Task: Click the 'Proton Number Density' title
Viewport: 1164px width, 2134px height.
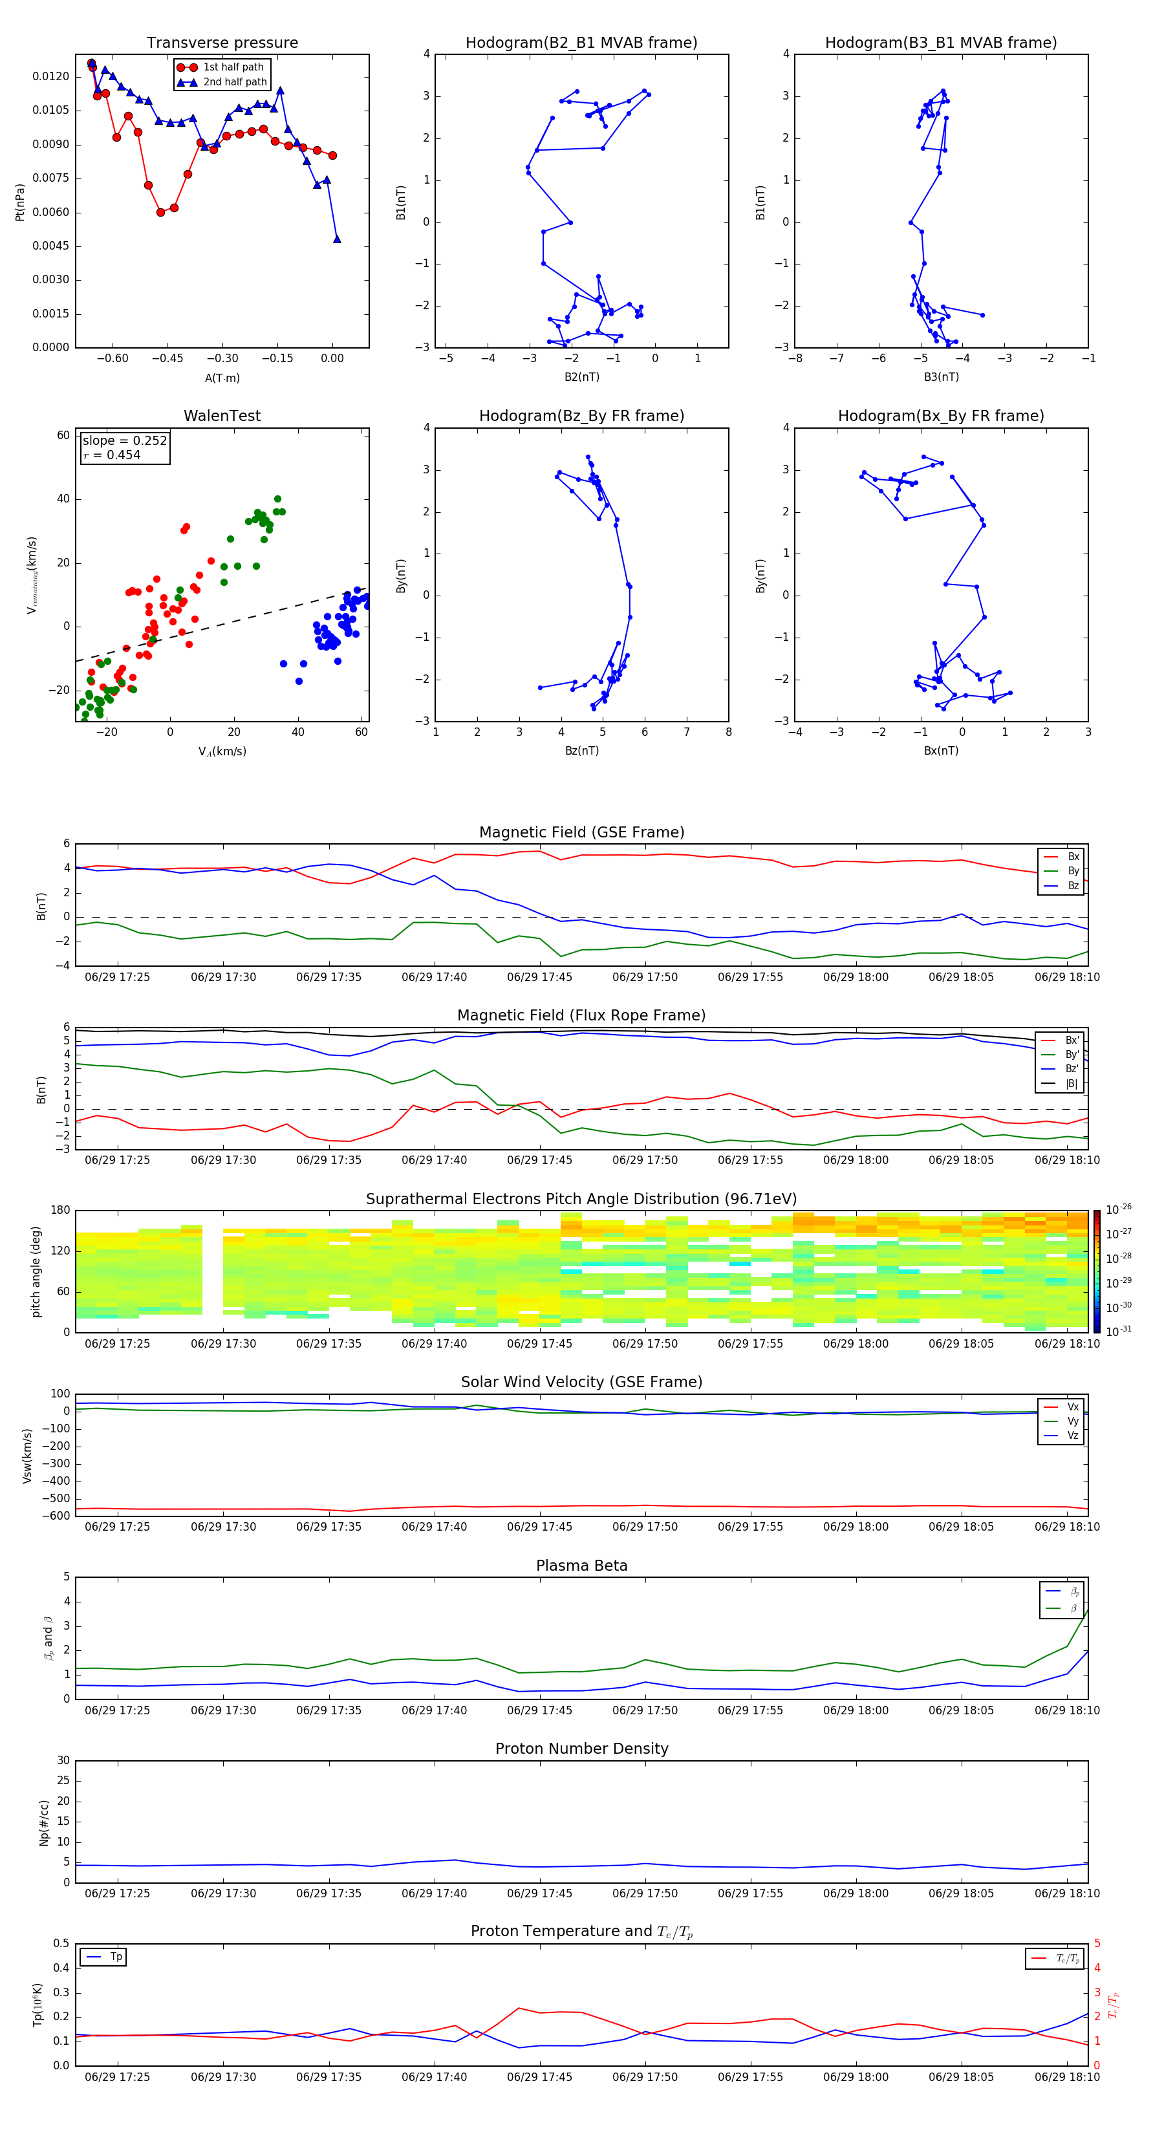Action: (x=581, y=1749)
